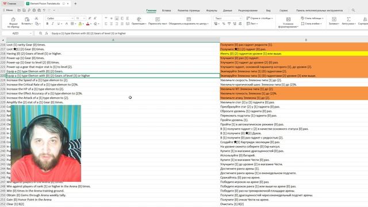Click the search magnifier in ribbon tabs
Screen dimensions: 368x207
[x=353, y=10]
